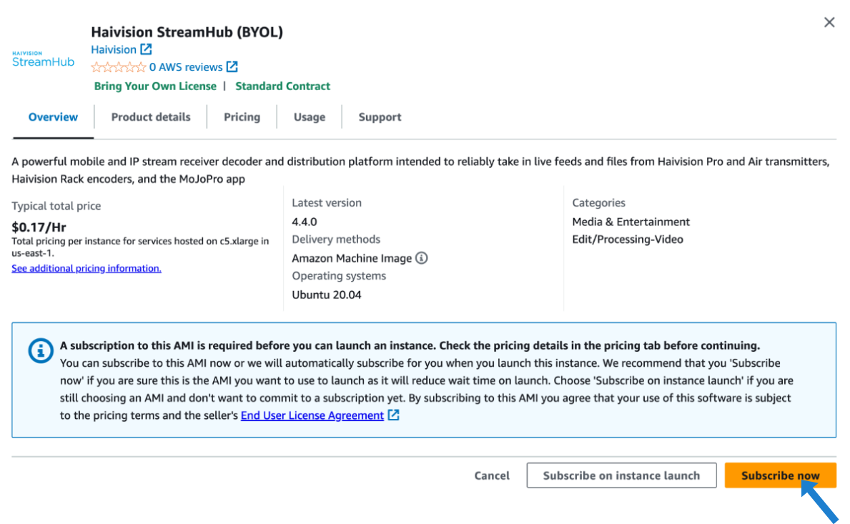Click info icon next to Amazon Machine Image
The image size is (850, 524).
(x=422, y=258)
